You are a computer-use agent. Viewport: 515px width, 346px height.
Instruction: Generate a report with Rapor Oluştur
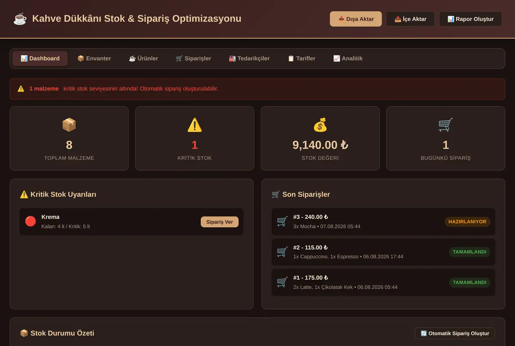coord(470,19)
